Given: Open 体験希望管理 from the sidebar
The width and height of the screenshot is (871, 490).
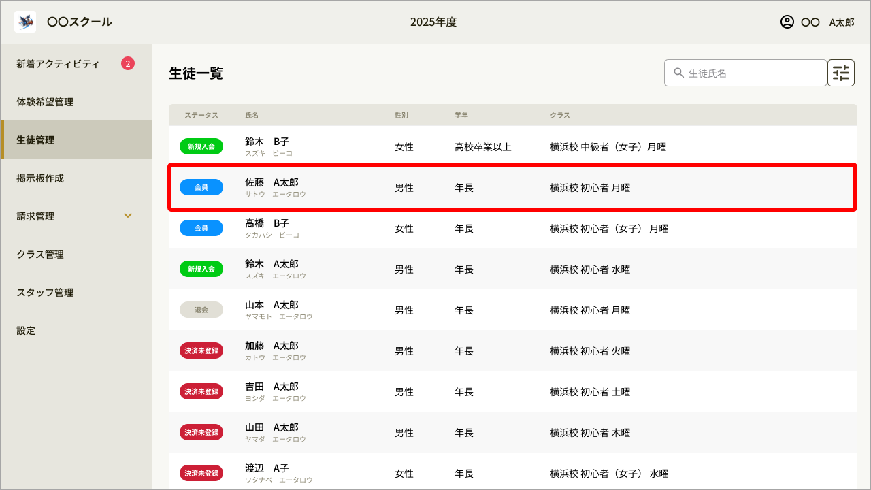Looking at the screenshot, I should (52, 101).
